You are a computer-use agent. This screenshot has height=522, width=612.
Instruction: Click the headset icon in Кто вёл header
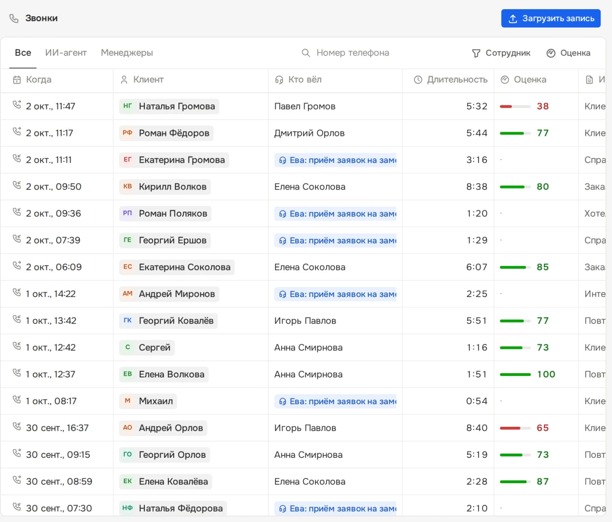click(x=279, y=80)
